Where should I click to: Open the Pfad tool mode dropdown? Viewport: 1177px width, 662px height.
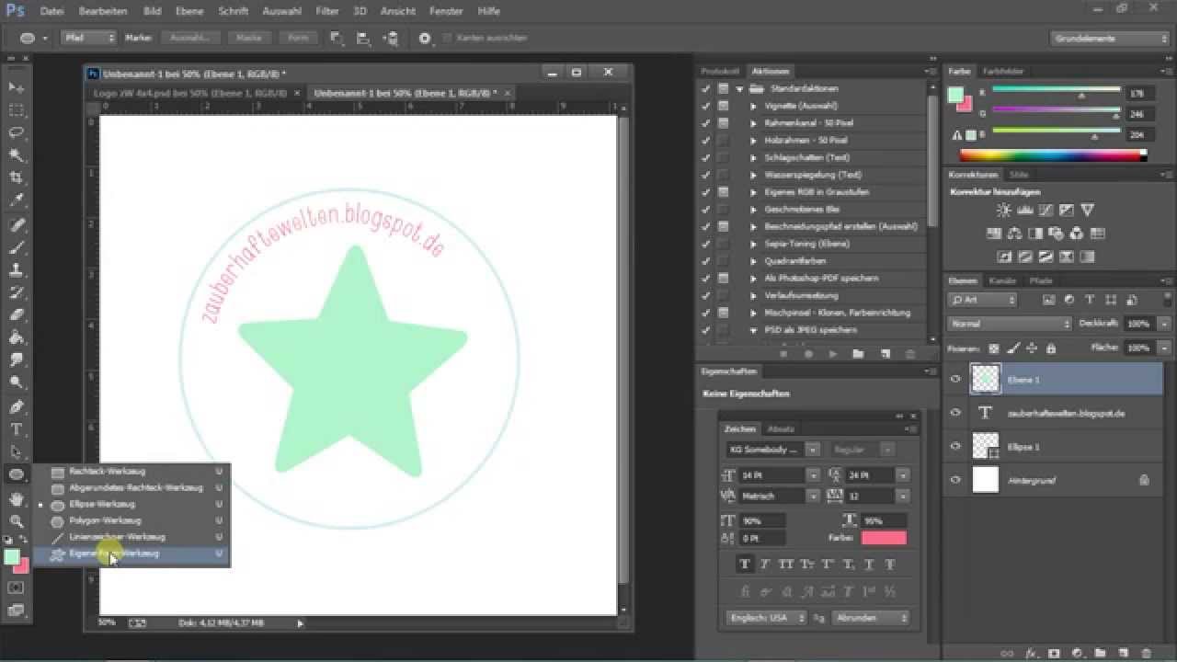(x=88, y=39)
